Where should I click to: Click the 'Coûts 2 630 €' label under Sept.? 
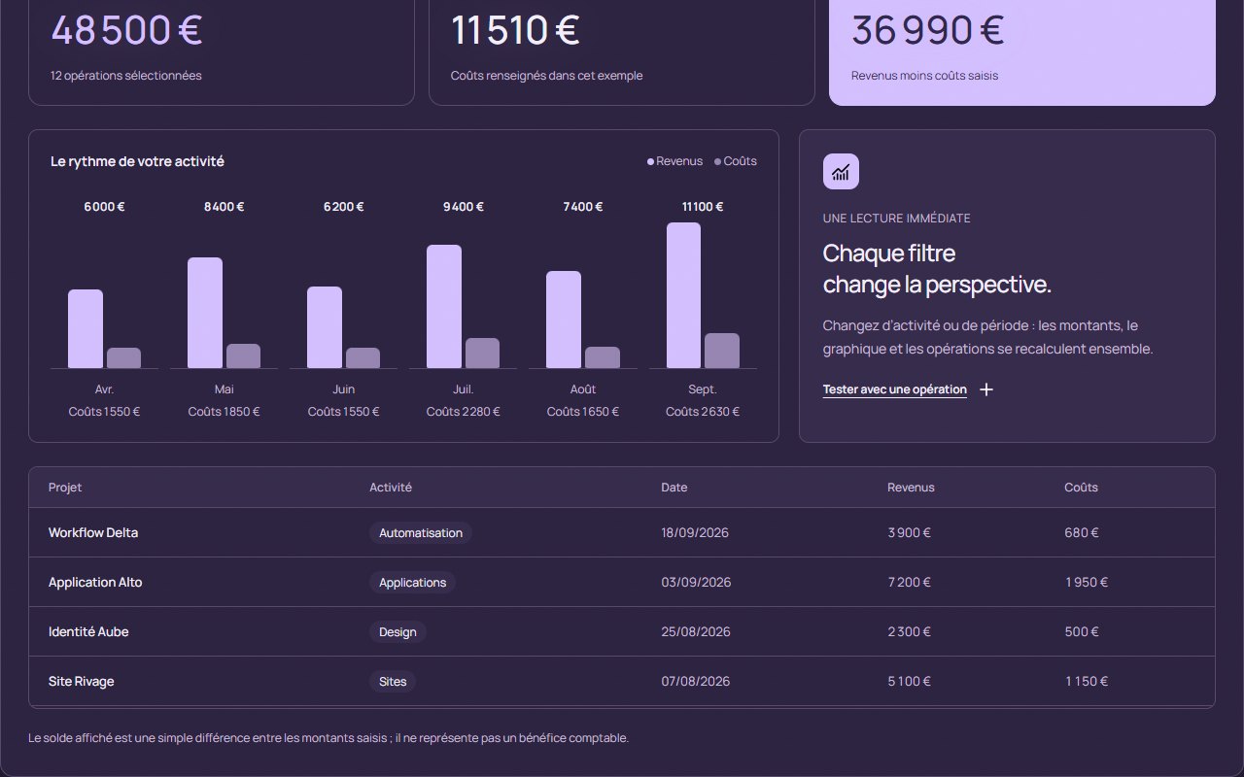pos(703,412)
